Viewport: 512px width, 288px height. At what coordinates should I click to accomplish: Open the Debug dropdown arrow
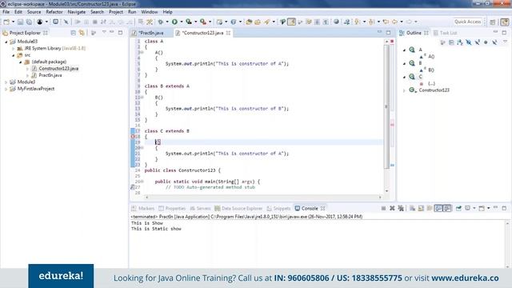click(x=167, y=22)
